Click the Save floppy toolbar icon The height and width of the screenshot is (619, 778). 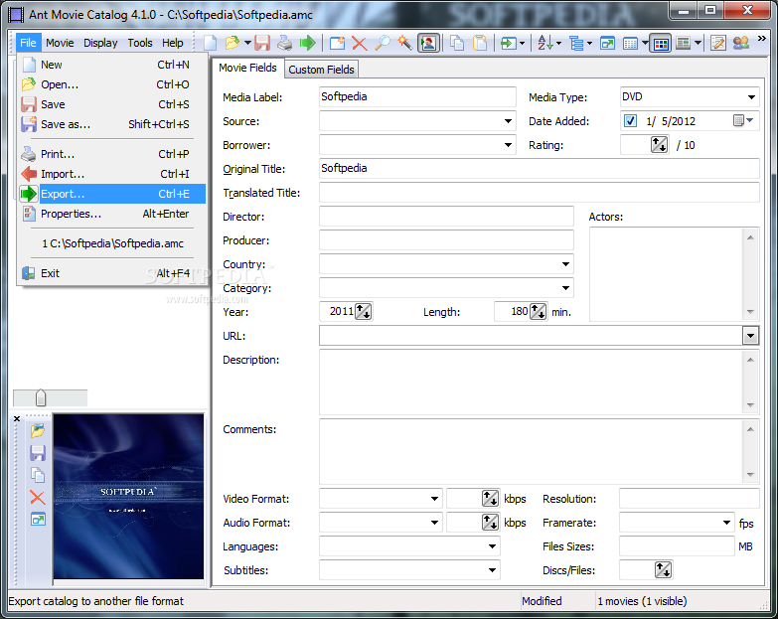pyautogui.click(x=262, y=43)
